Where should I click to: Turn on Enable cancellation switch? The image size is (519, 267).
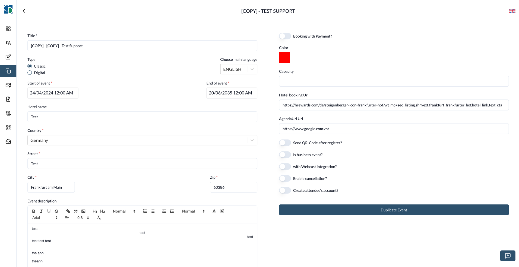click(x=285, y=178)
